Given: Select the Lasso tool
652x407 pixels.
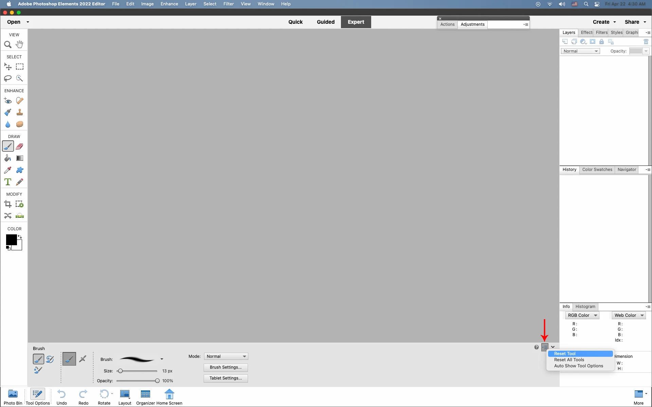Looking at the screenshot, I should pyautogui.click(x=7, y=78).
